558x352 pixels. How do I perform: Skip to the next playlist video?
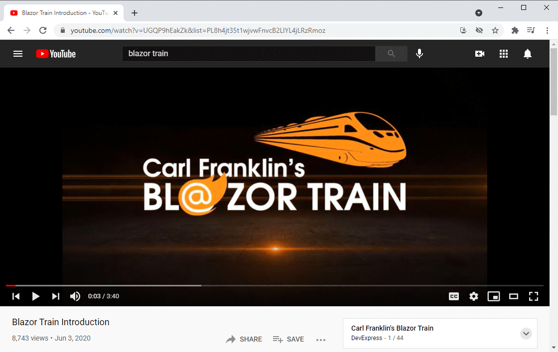55,296
